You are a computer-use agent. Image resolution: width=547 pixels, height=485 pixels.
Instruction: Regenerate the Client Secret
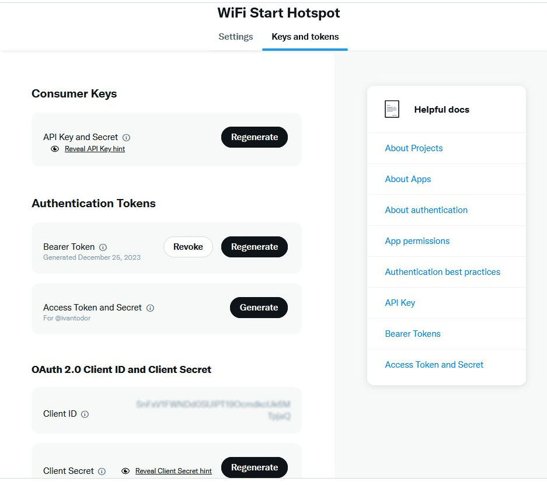pyautogui.click(x=254, y=467)
